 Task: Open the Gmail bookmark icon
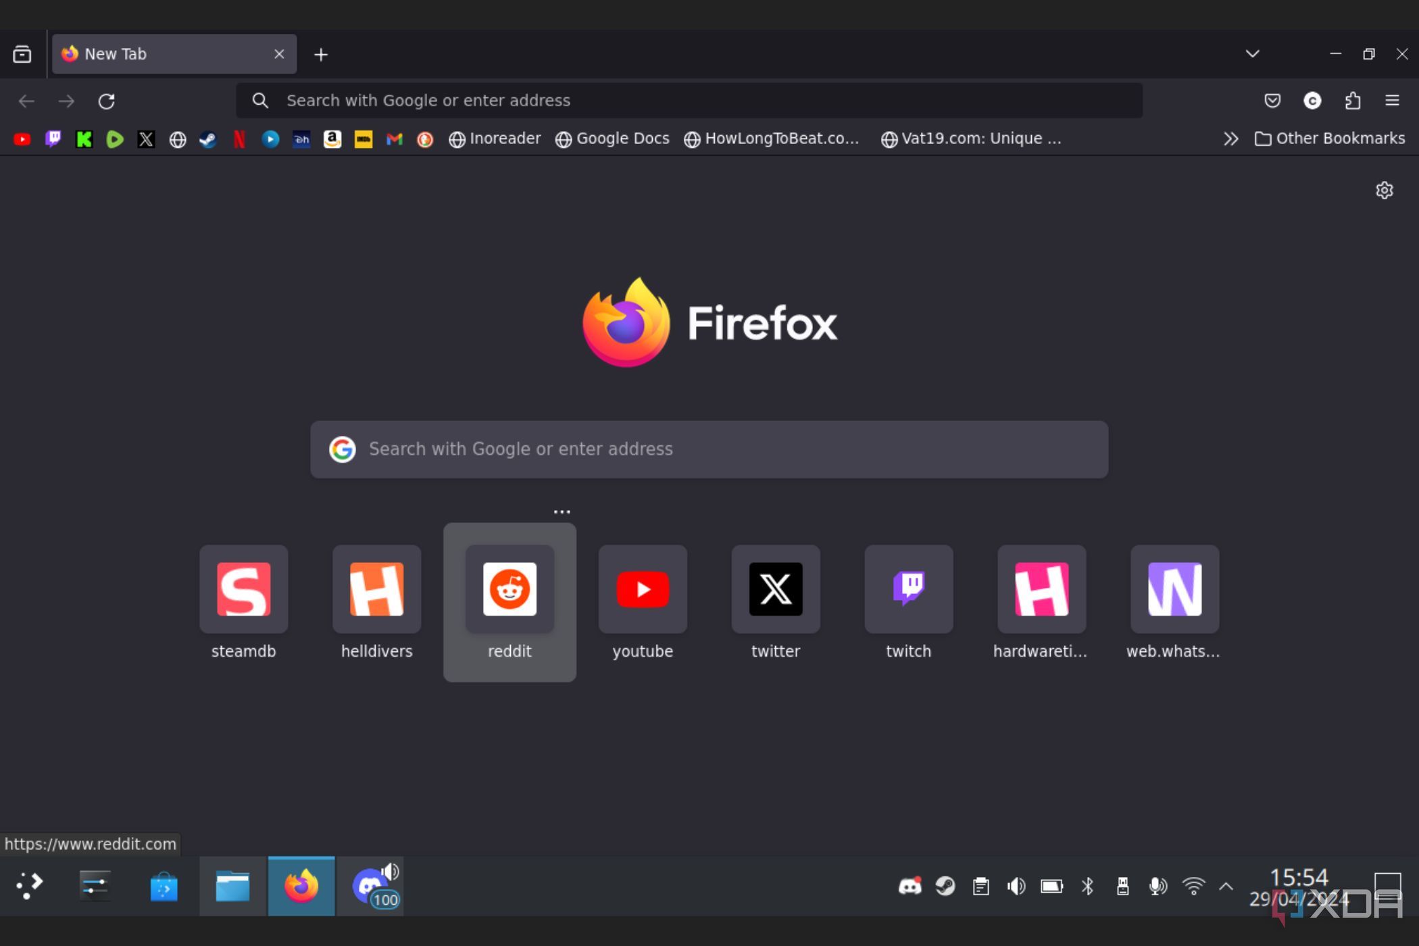coord(395,139)
